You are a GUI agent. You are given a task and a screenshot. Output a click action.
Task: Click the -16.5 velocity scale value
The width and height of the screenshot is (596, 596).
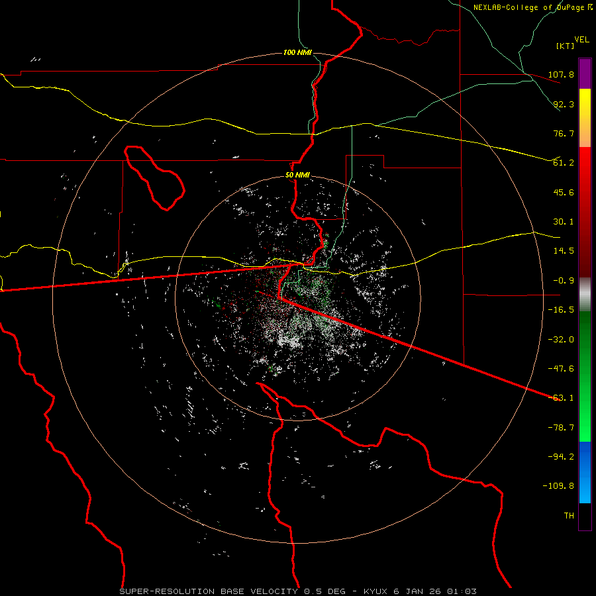tap(561, 310)
